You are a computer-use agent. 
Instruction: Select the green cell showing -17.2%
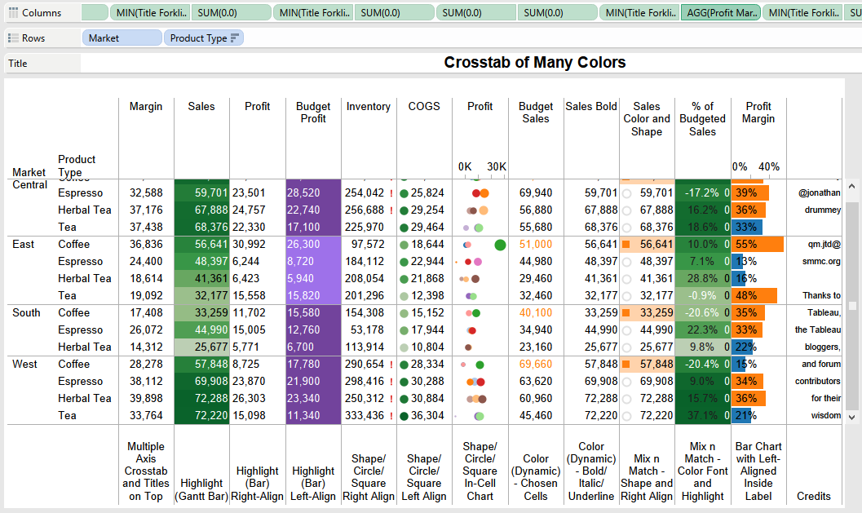point(703,193)
